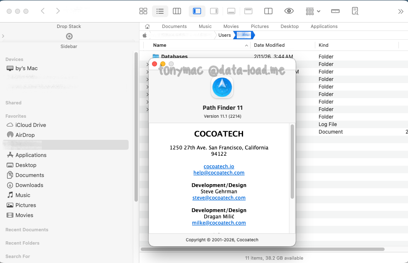Image resolution: width=408 pixels, height=263 pixels.
Task: Click the home icon in favorites bar
Action: tap(147, 26)
